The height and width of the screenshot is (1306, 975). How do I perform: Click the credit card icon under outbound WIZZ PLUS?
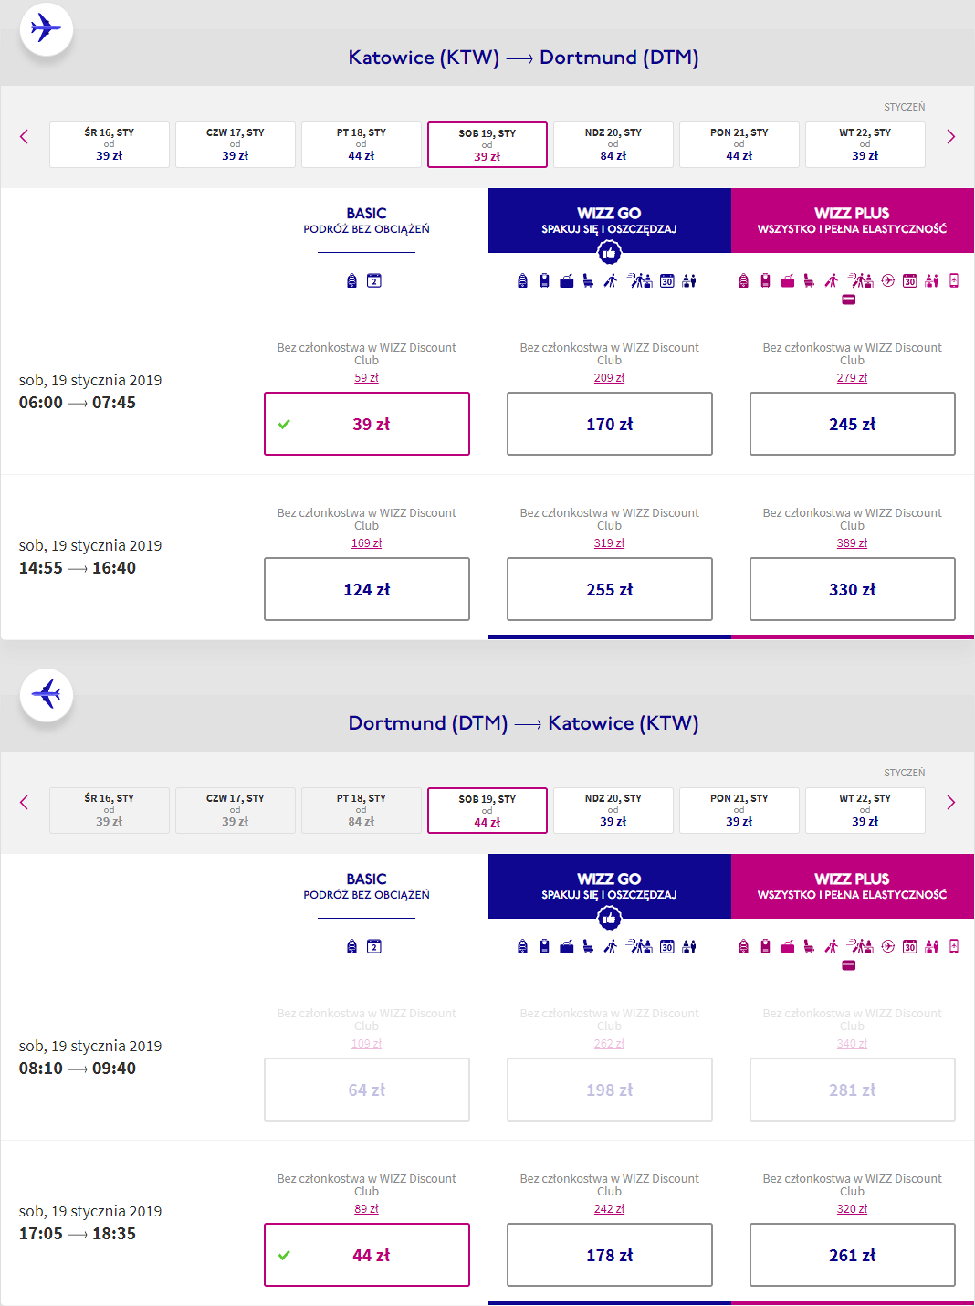point(848,300)
